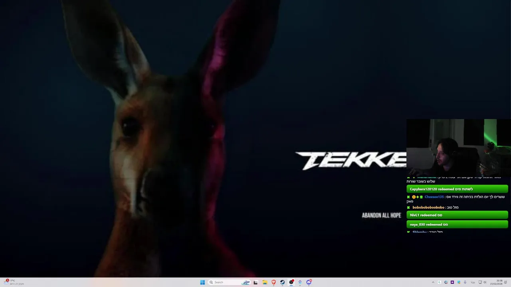Open the clock showing 20:38

(x=496, y=282)
